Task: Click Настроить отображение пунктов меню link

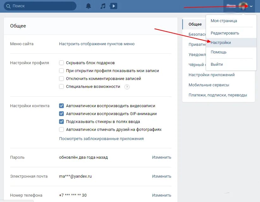Action: (97, 44)
